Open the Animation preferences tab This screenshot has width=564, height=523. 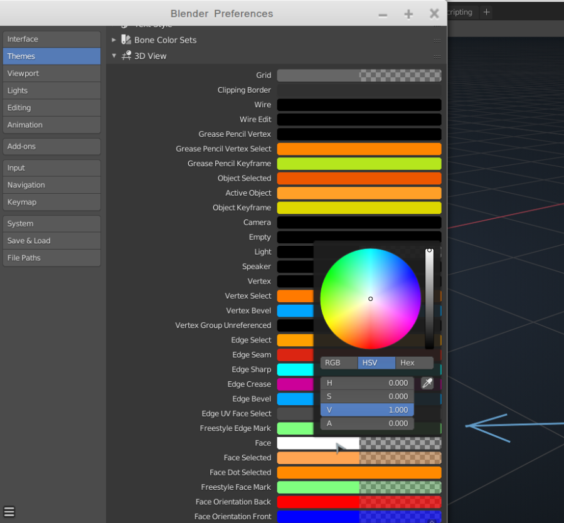pyautogui.click(x=52, y=125)
